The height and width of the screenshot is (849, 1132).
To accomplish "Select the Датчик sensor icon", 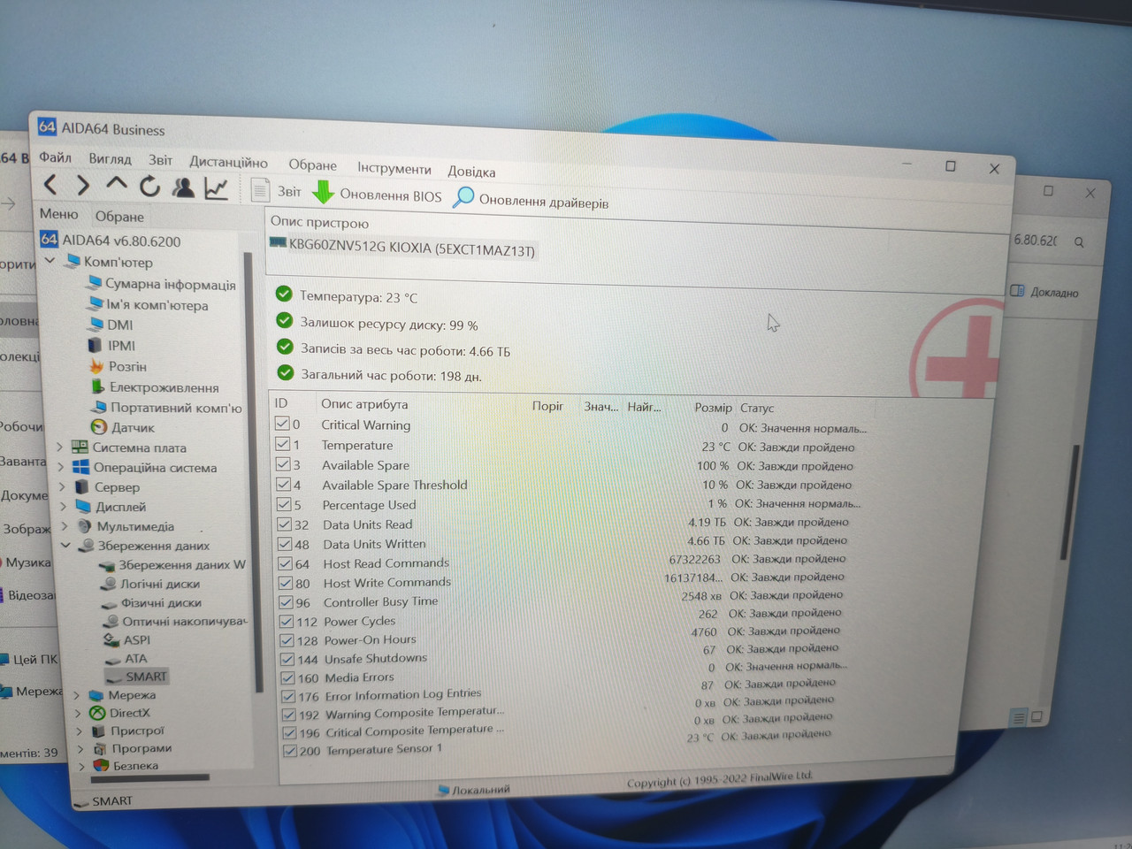I will 100,426.
